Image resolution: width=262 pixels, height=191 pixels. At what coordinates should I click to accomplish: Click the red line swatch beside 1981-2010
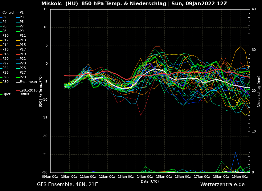pos(18,91)
